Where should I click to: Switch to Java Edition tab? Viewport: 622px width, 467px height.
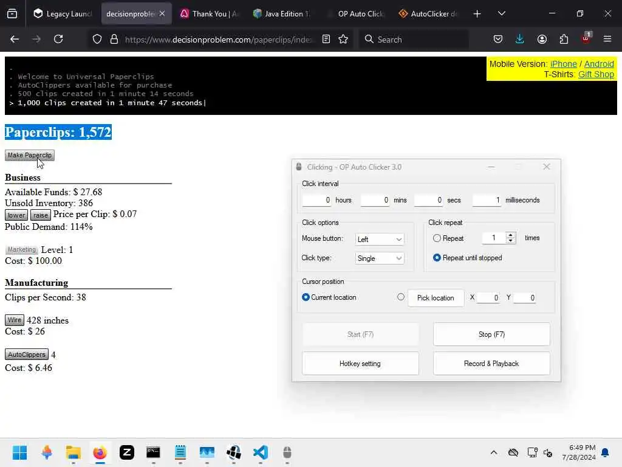pyautogui.click(x=282, y=14)
